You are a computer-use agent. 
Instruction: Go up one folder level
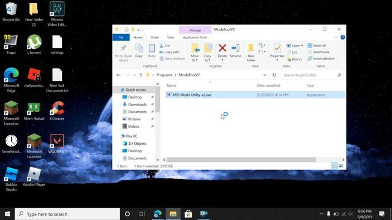(141, 75)
